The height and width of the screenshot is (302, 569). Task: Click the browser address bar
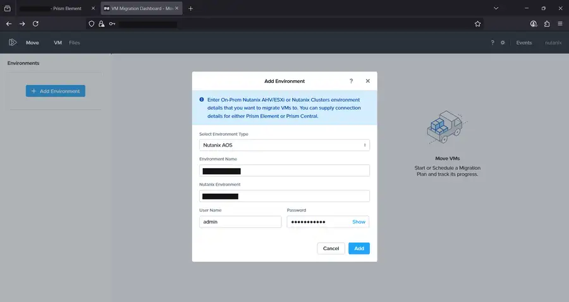pos(284,24)
